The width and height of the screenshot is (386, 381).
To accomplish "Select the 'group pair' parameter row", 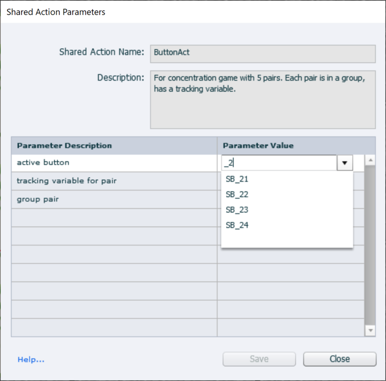I will click(114, 199).
